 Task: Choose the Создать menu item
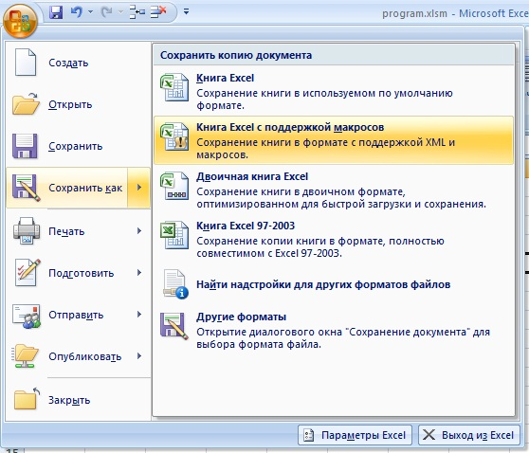pos(78,63)
